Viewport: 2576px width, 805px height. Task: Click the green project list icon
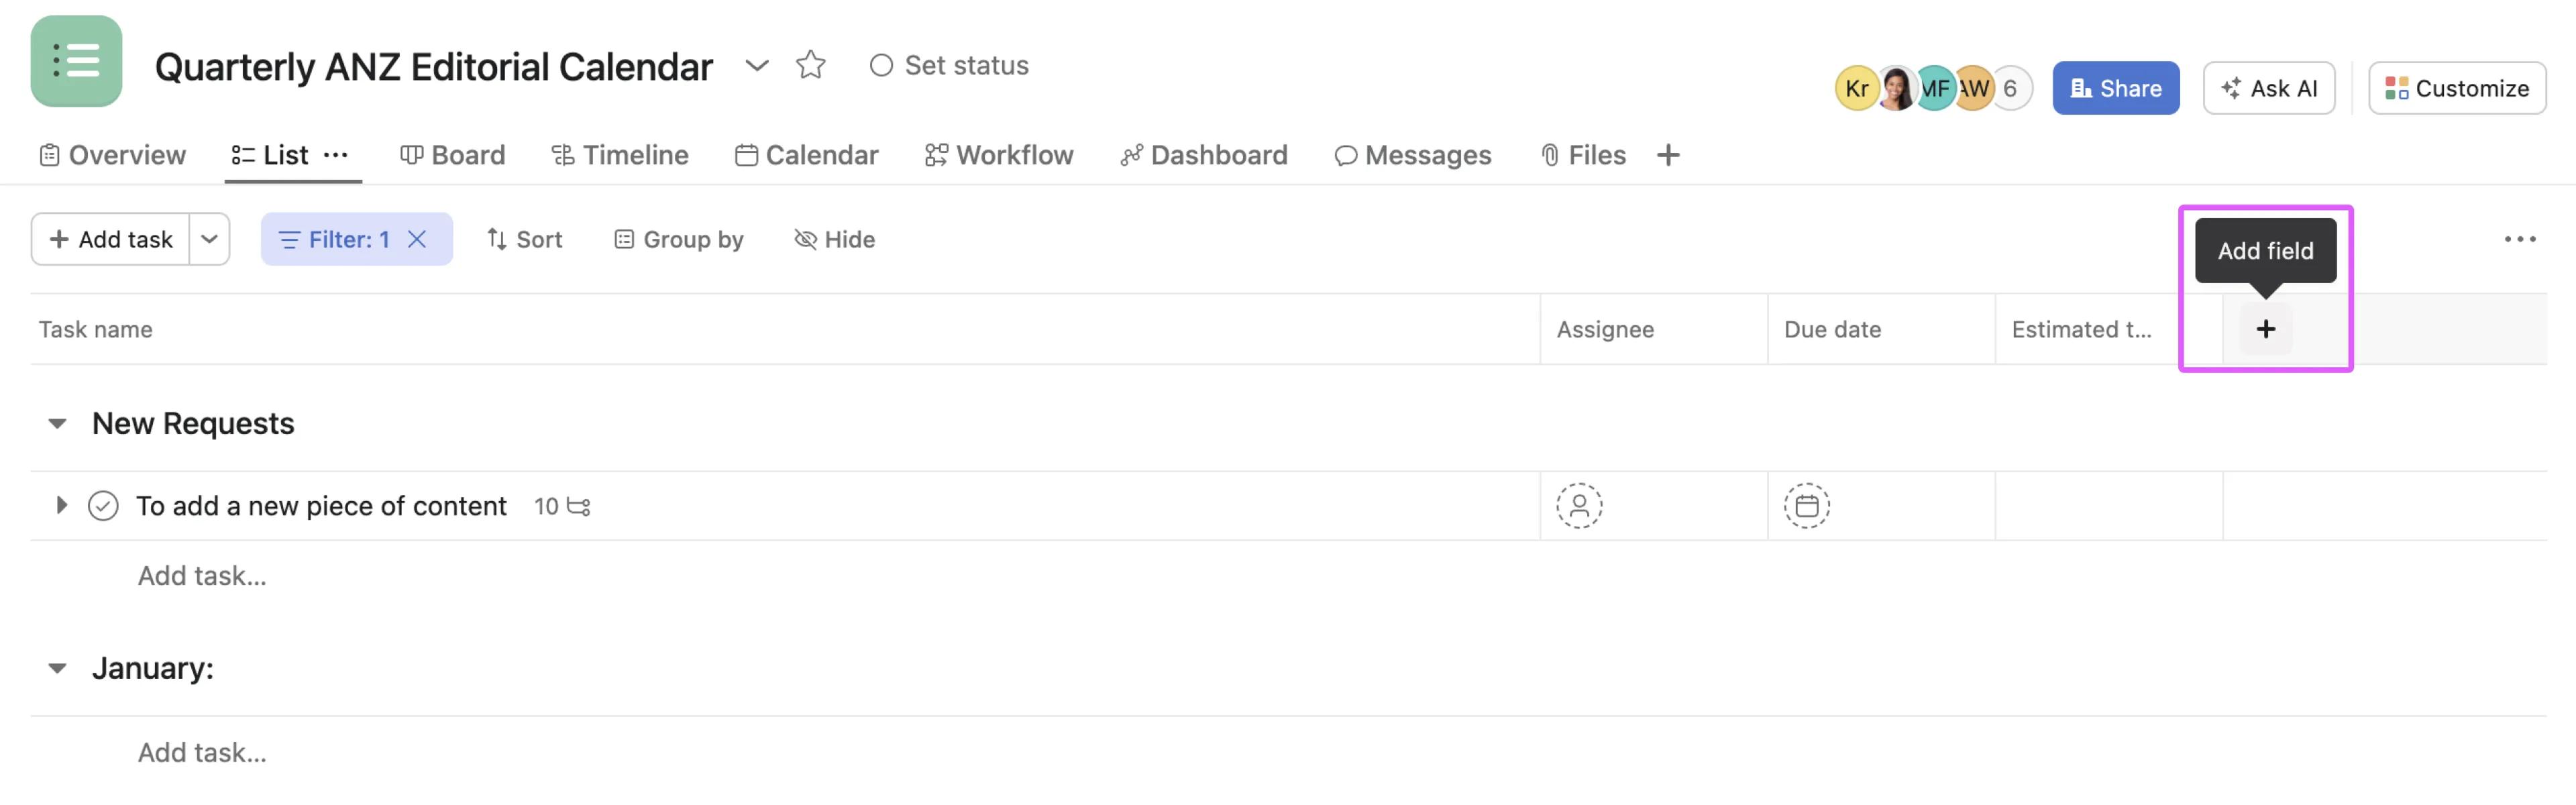click(x=76, y=61)
